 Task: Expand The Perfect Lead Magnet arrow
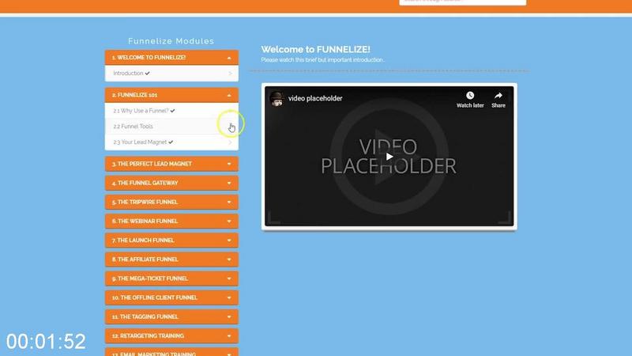click(229, 164)
